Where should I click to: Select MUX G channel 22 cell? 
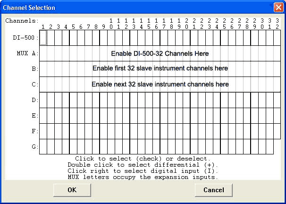202,147
